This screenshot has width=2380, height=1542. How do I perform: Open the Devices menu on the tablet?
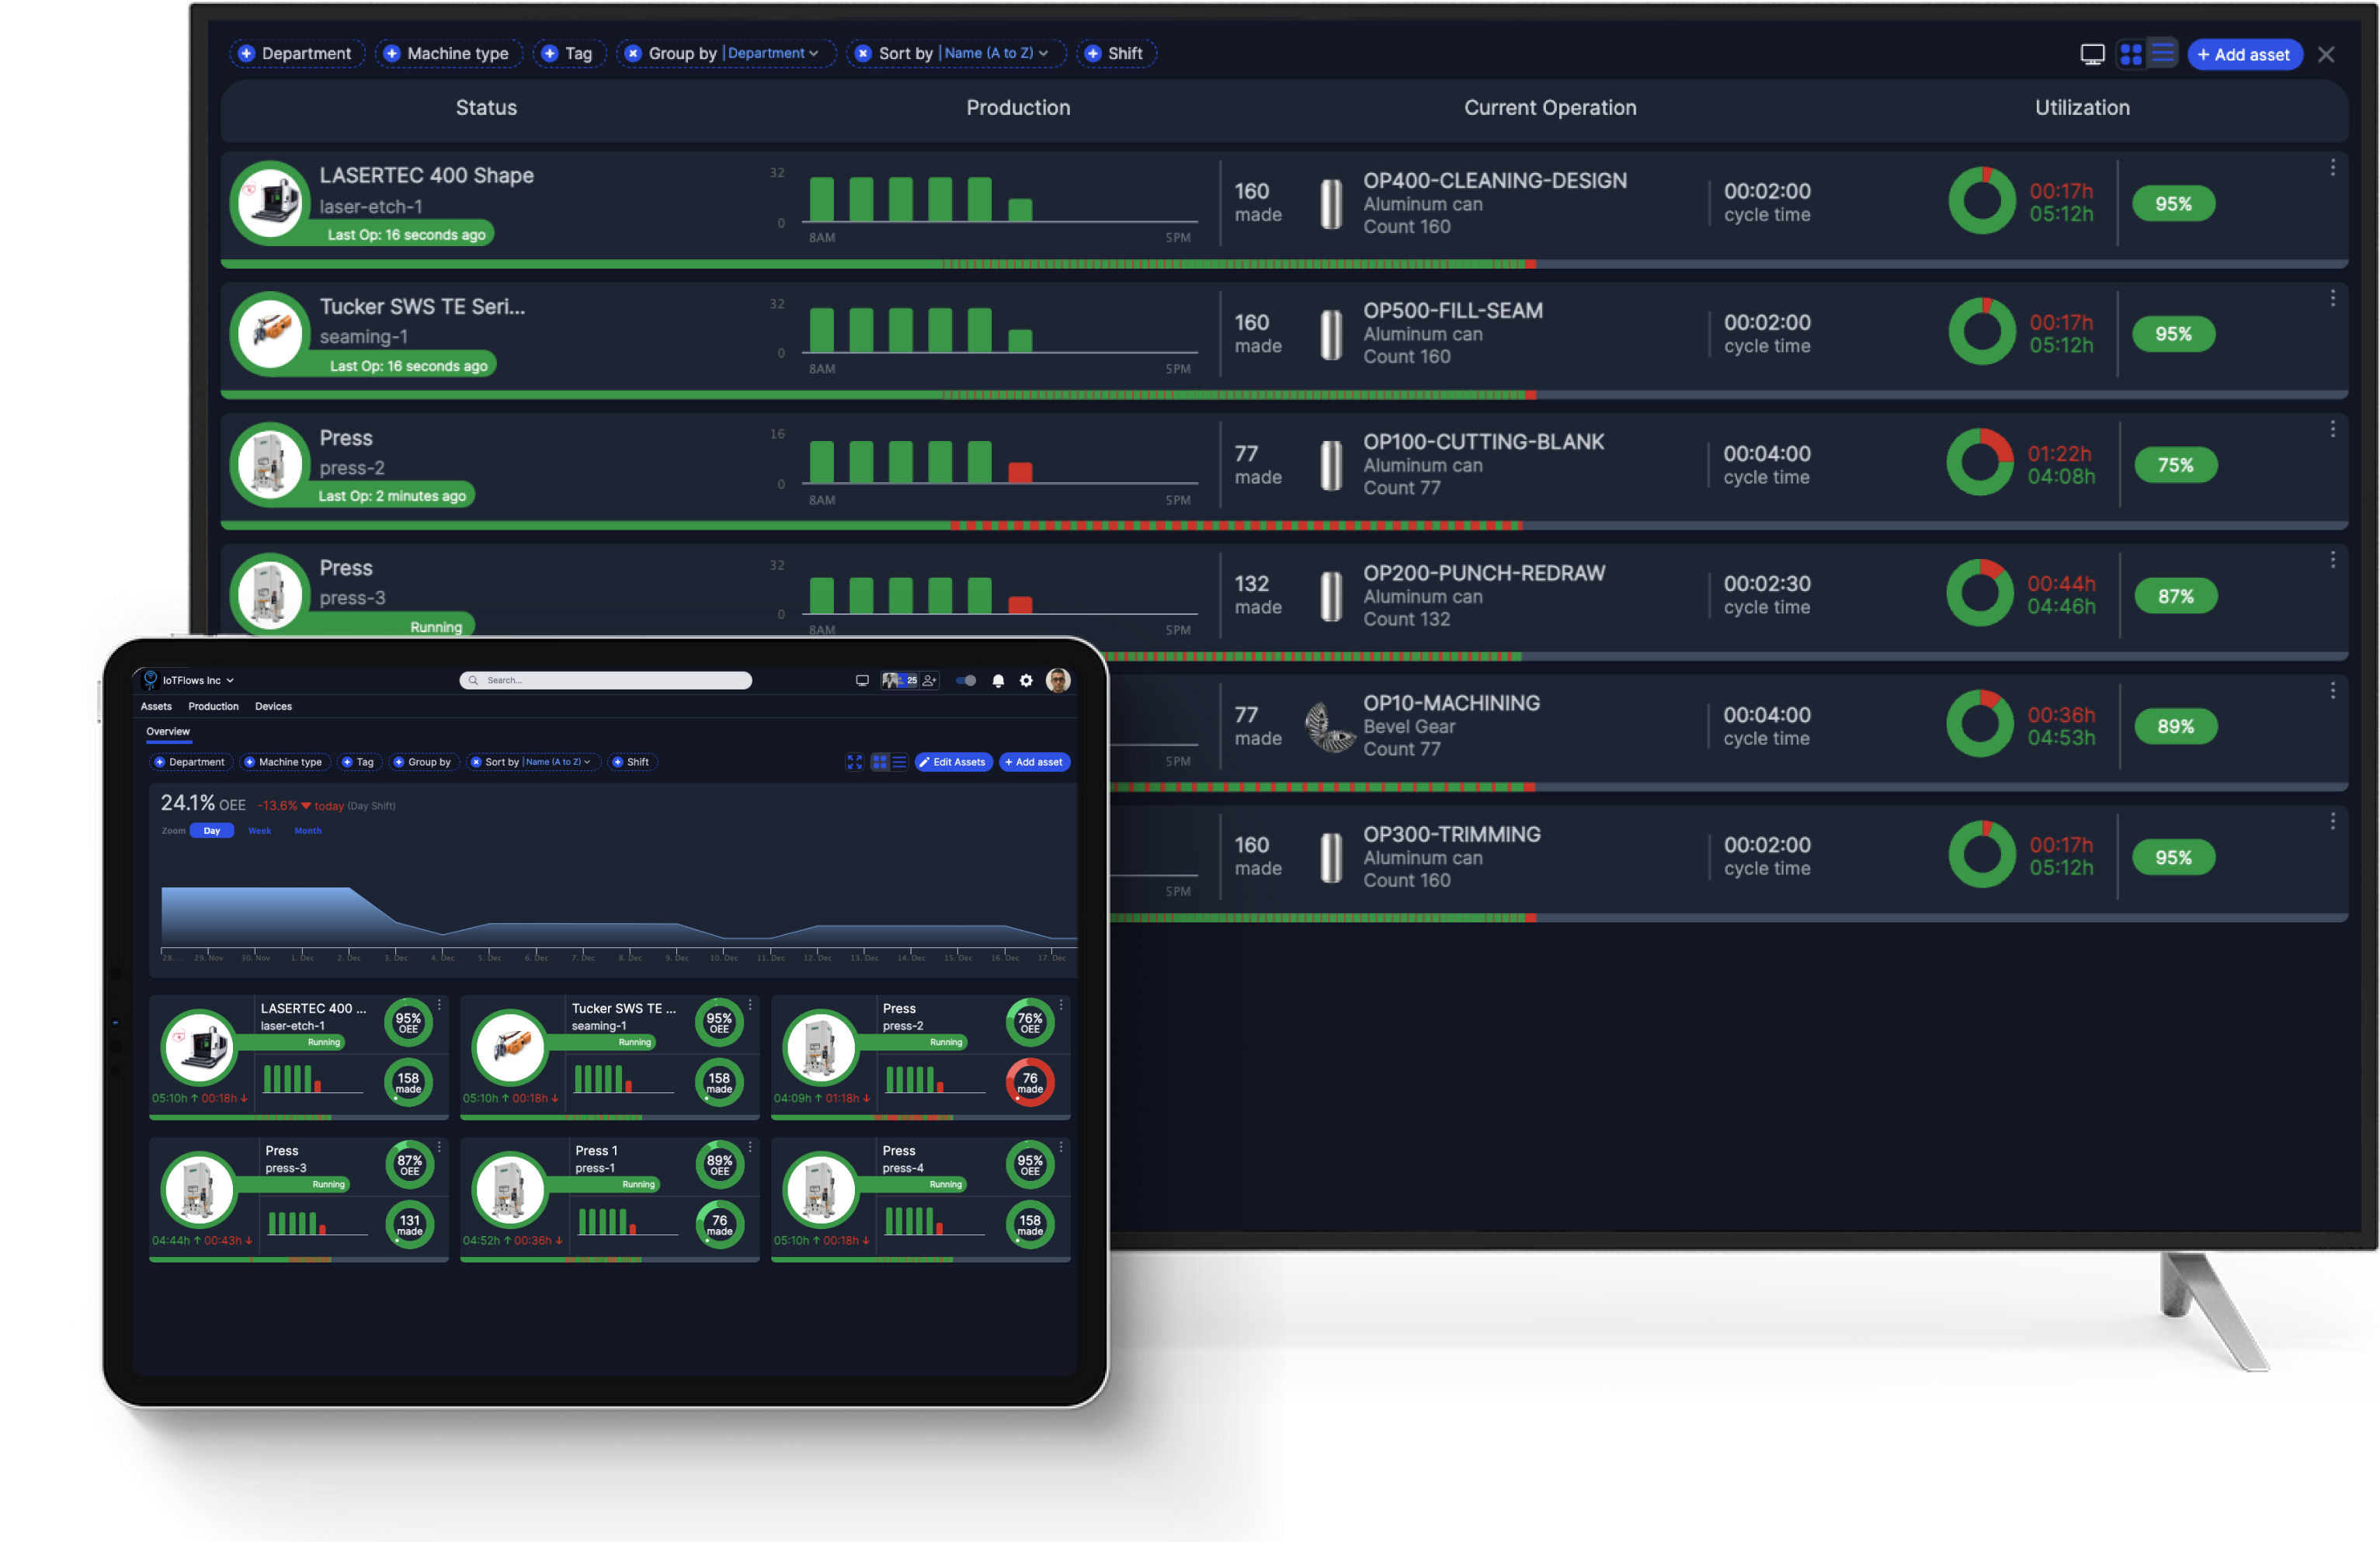coord(273,707)
